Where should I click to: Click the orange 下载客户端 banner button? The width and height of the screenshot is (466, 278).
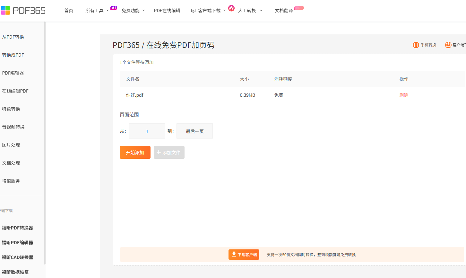244,255
